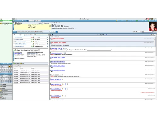Image resolution: width=157 pixels, height=118 pixels.
Task: Click the relationship icon on Joanna Lewis row
Action: click(33, 39)
